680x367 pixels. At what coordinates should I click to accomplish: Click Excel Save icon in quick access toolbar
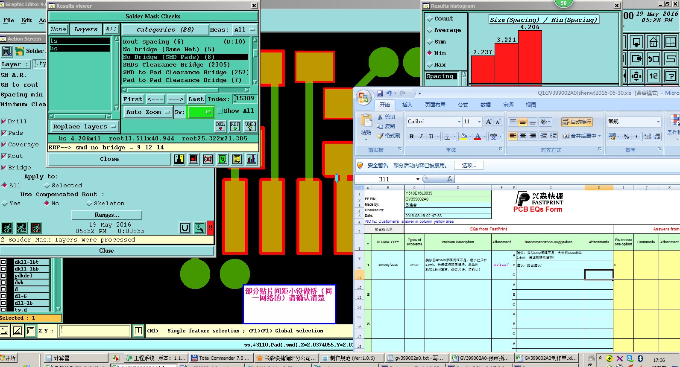pyautogui.click(x=379, y=93)
